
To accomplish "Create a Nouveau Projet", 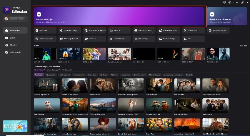I will point(120,17).
